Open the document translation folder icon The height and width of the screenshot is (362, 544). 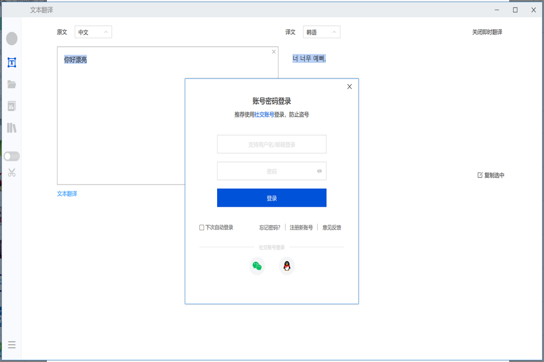coord(12,84)
